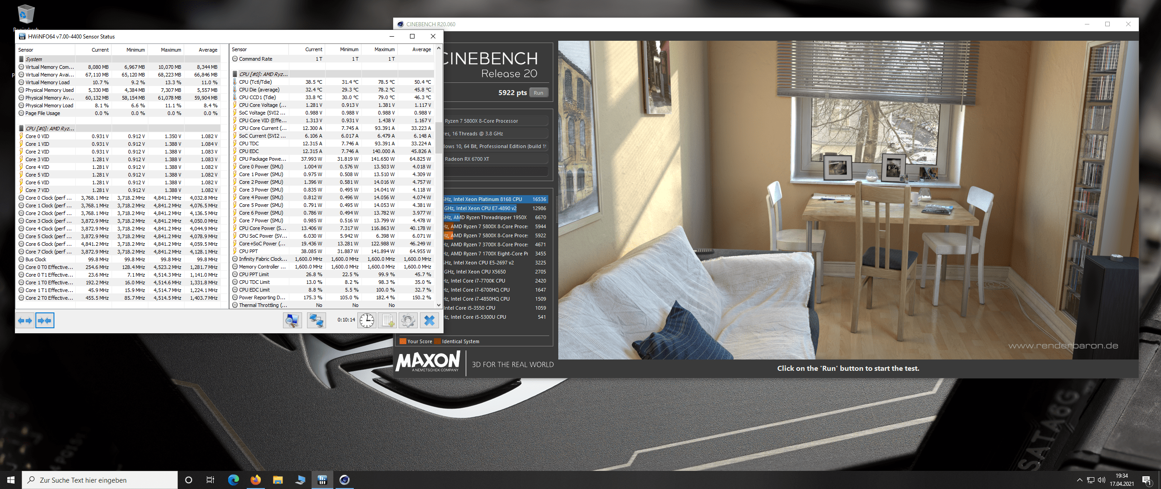Viewport: 1161px width, 489px height.
Task: Open HWiNFO remote network computers icon
Action: click(316, 321)
